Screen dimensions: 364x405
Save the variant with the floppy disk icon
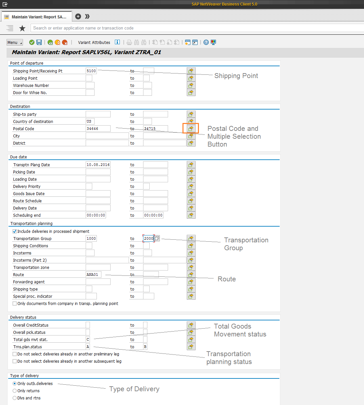(39, 42)
